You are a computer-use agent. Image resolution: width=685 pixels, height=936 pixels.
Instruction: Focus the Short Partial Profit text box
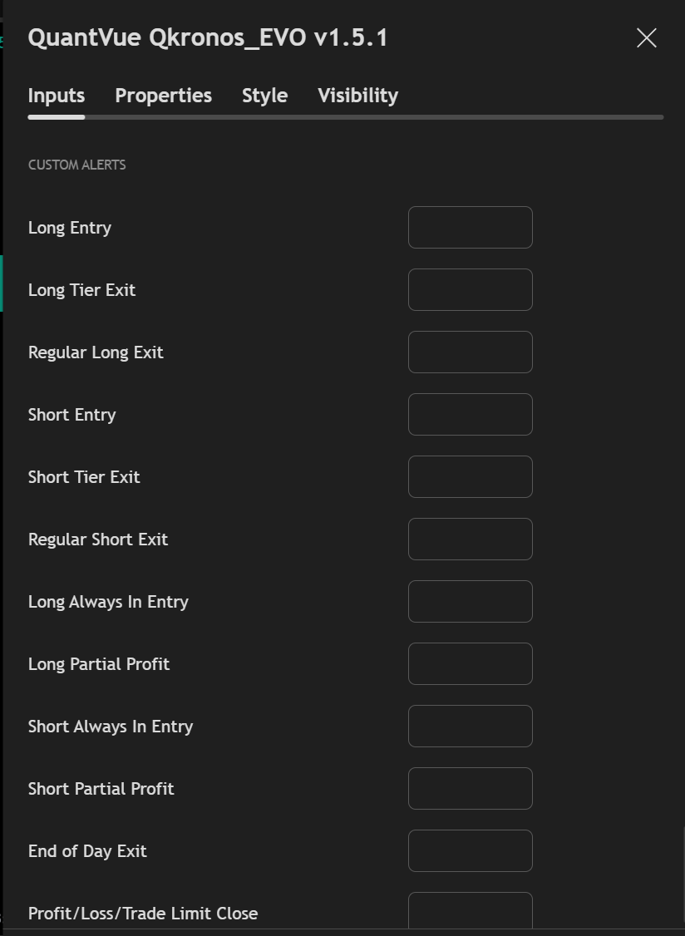click(x=470, y=789)
